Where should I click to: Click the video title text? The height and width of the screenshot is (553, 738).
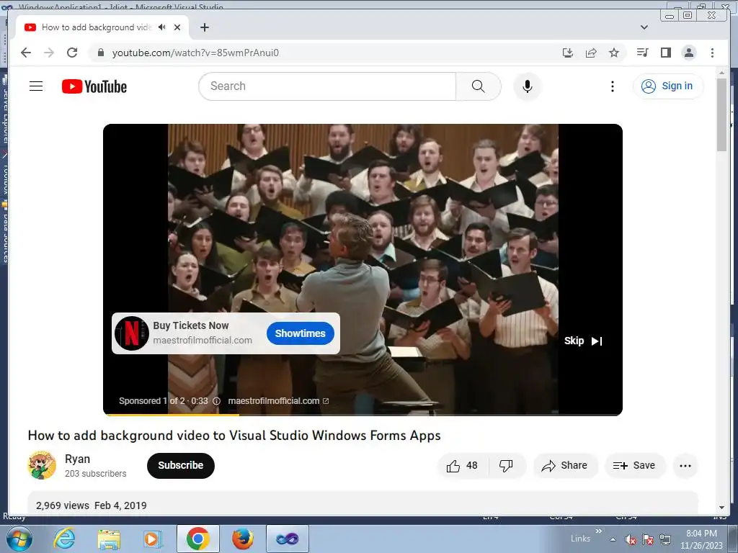[234, 436]
